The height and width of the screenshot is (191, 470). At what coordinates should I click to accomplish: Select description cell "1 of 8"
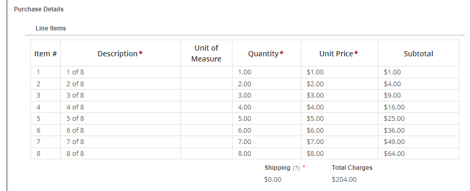(75, 72)
